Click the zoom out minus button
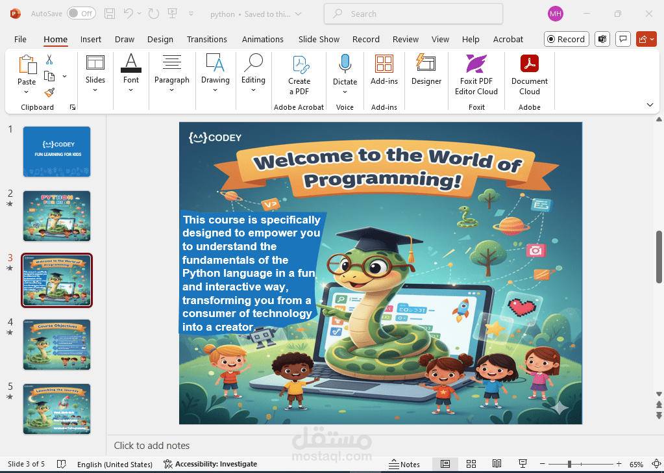 tap(543, 464)
